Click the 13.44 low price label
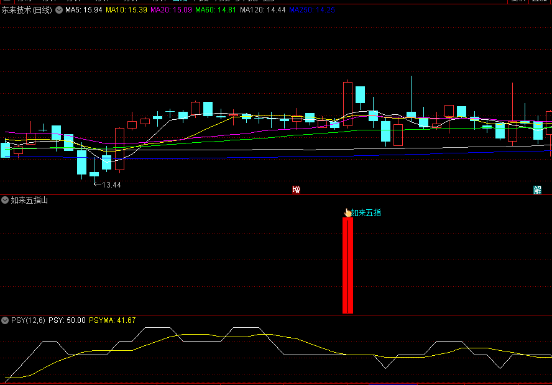552x385 pixels. (x=111, y=185)
